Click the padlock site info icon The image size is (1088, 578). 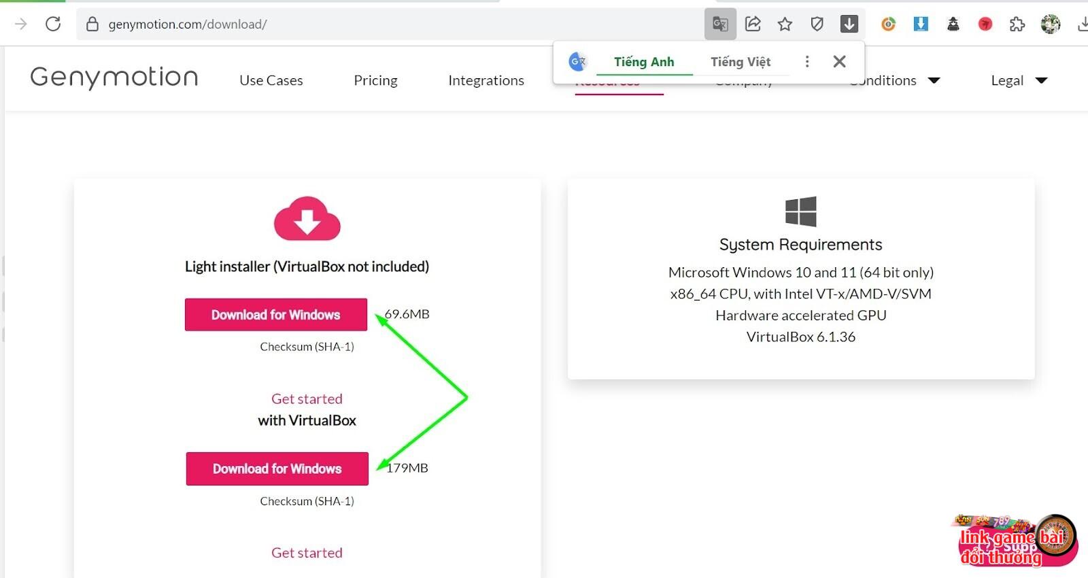[x=92, y=24]
